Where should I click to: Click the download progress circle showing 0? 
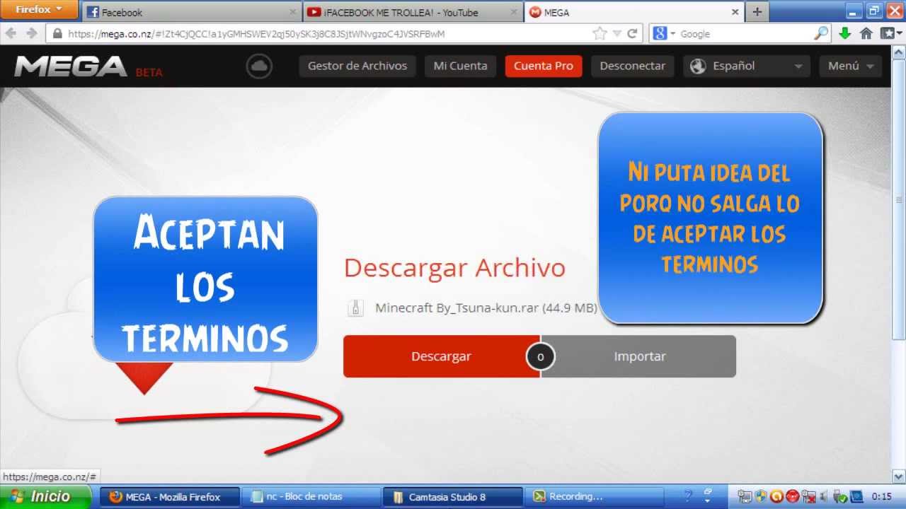[540, 356]
